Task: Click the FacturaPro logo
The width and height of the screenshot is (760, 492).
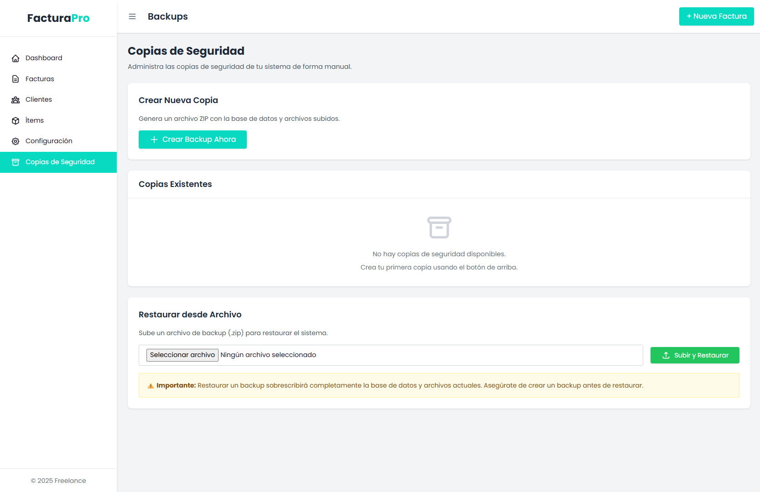Action: click(x=58, y=18)
